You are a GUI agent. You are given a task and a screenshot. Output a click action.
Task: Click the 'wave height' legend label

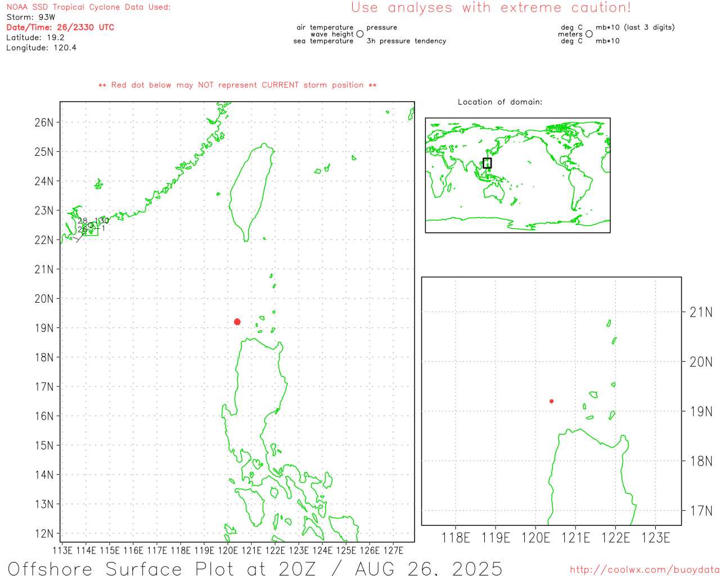[332, 34]
